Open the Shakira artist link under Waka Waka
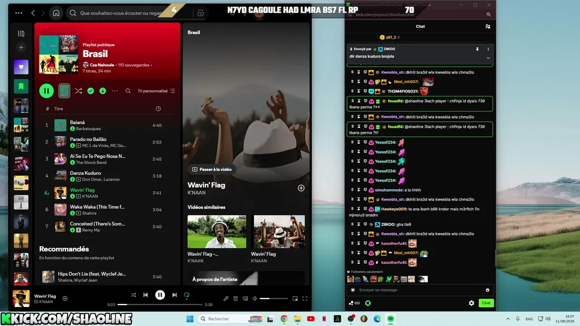This screenshot has height=326, width=580. click(x=89, y=213)
